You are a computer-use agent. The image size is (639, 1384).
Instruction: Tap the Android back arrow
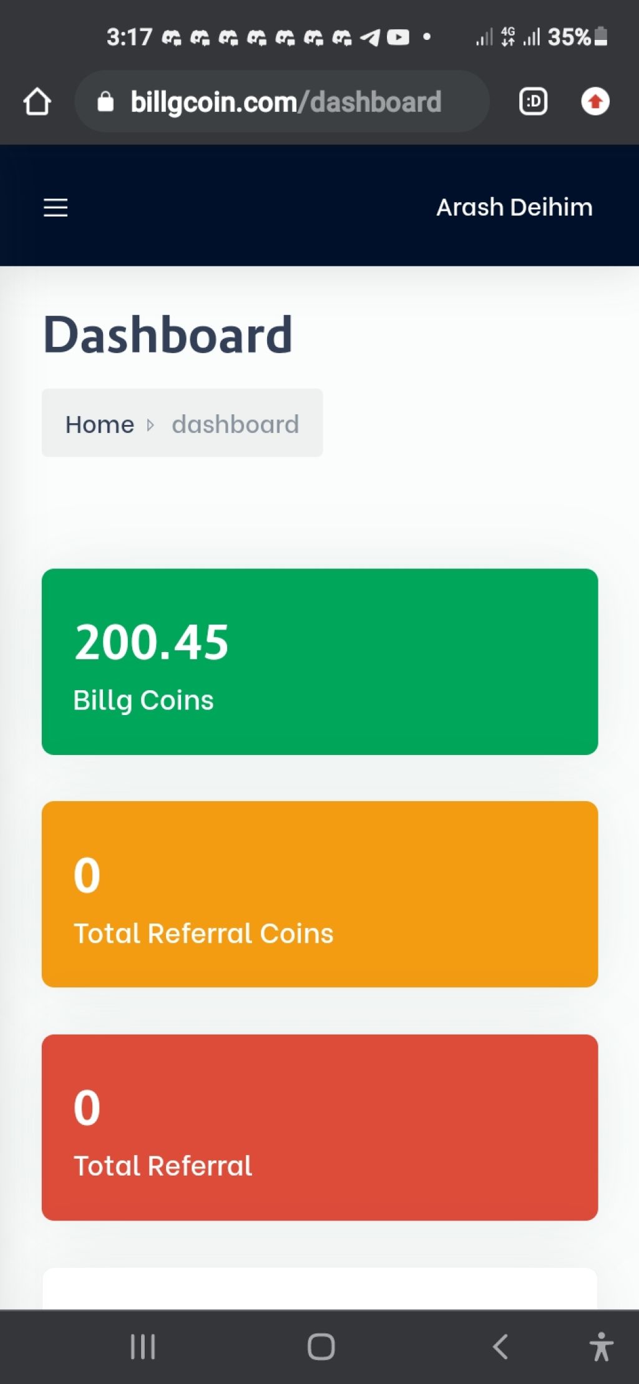point(500,1347)
